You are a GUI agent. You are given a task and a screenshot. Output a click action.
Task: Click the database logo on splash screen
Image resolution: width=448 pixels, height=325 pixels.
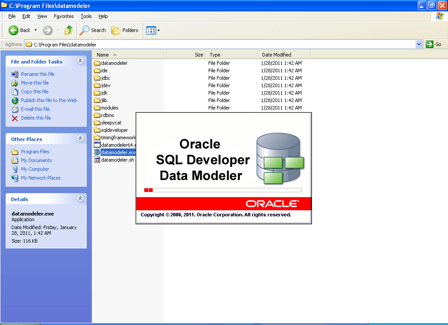pyautogui.click(x=280, y=159)
